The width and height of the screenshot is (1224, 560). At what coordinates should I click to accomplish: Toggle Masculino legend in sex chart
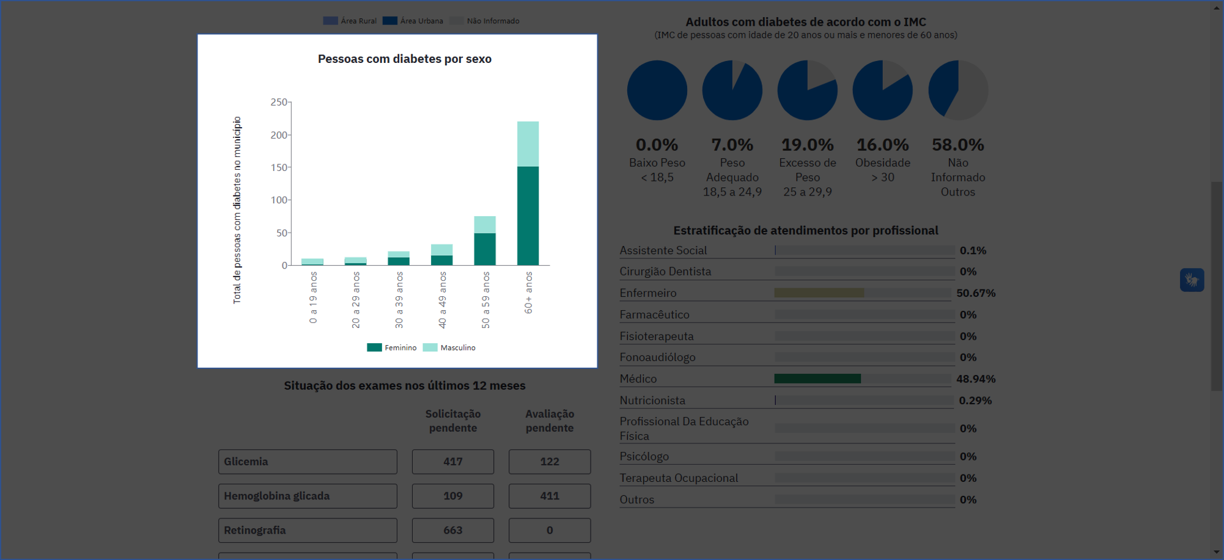tap(430, 347)
